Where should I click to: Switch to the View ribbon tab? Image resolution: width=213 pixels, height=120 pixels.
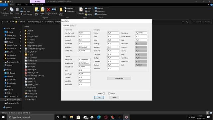click(x=26, y=5)
